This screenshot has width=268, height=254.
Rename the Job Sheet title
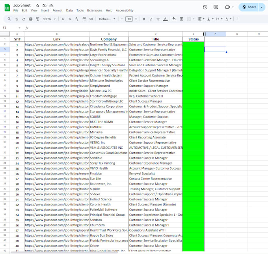22,5
